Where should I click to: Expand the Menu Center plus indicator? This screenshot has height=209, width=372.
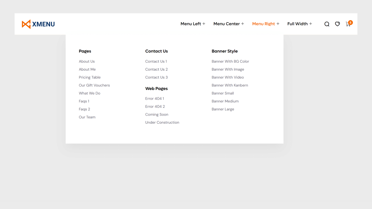click(x=243, y=24)
